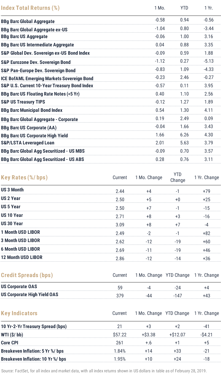Click the Key Rates (%/ bps) heading
This screenshot has width=221, height=376.
25,178
